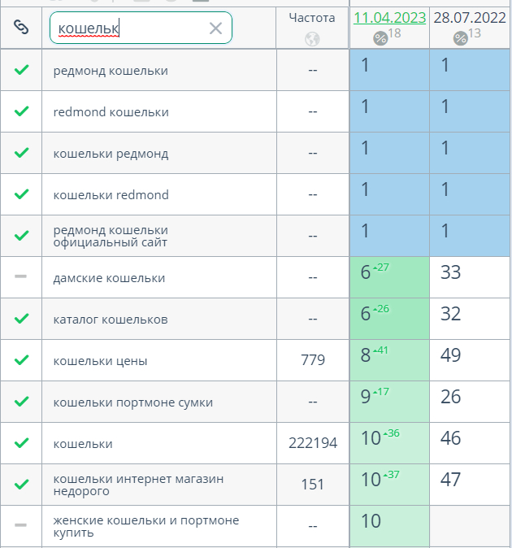Click percent icon under 28.07.2022
The height and width of the screenshot is (548, 512).
[460, 38]
